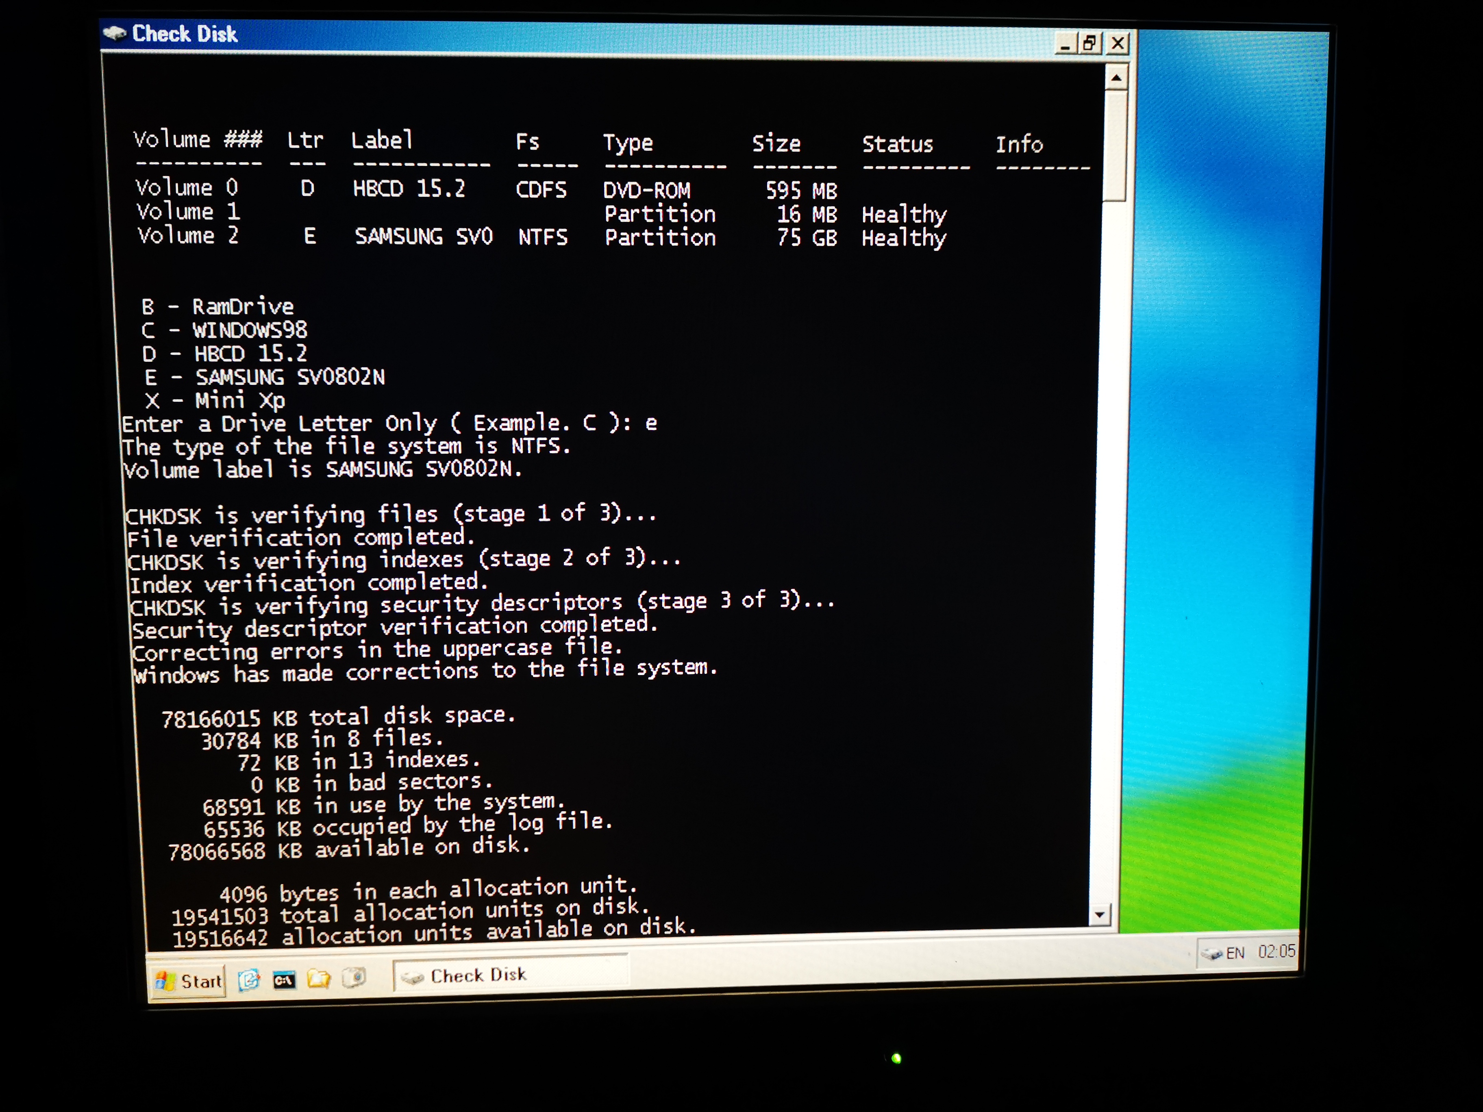Viewport: 1483px width, 1112px height.
Task: Click the Check Disk title bar icon
Action: [115, 33]
